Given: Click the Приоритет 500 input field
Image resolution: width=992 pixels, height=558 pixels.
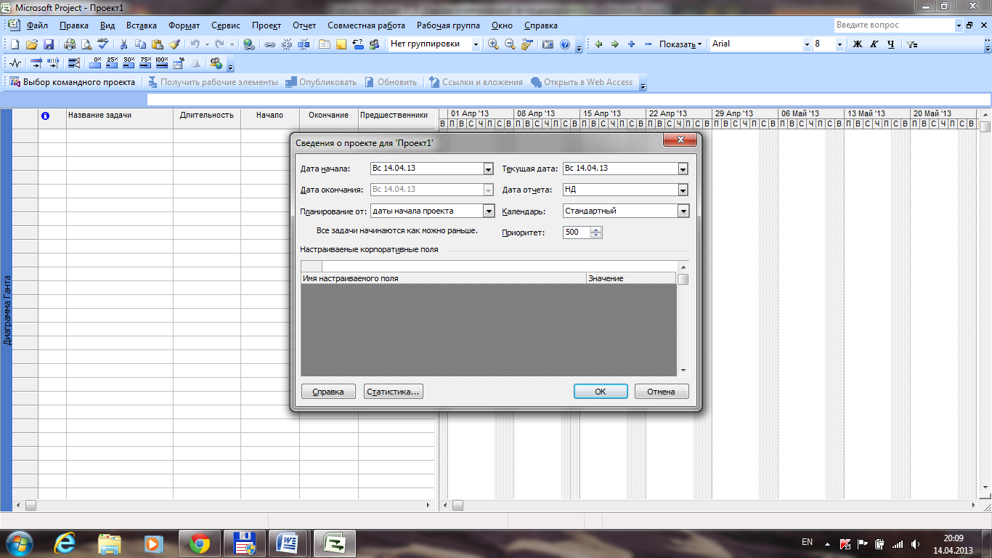Looking at the screenshot, I should [x=577, y=232].
